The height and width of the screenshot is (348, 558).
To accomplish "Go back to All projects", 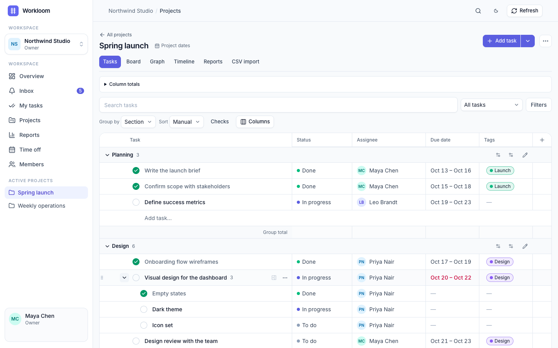I will (x=116, y=35).
